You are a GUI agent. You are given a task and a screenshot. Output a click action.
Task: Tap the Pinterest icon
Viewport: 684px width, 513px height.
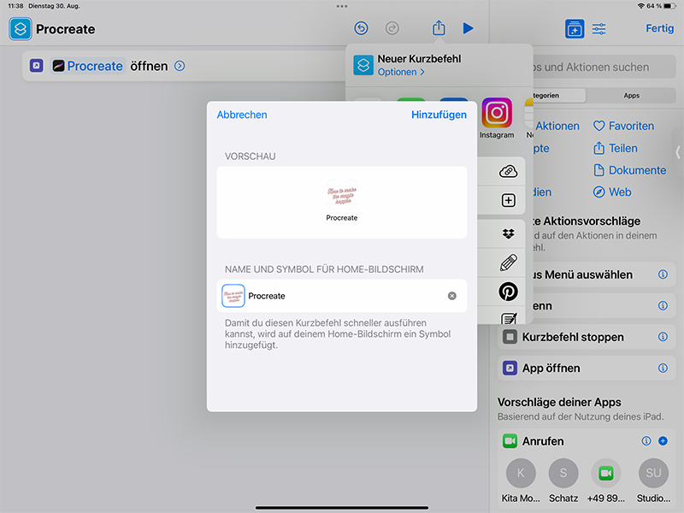point(508,292)
